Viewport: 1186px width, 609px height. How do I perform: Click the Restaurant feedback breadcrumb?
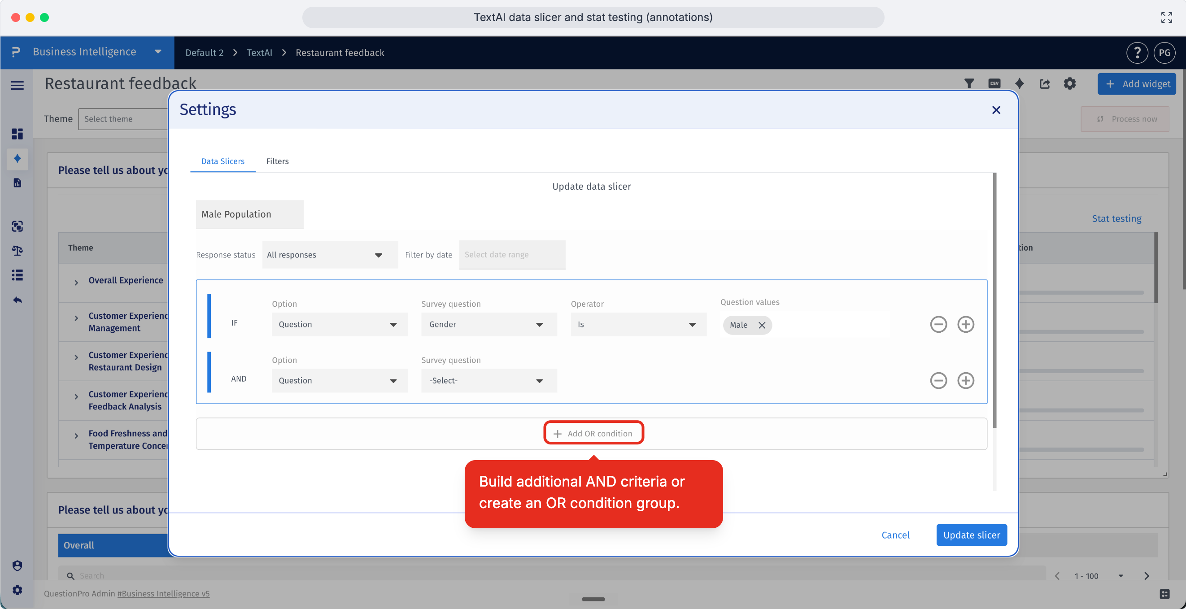340,52
